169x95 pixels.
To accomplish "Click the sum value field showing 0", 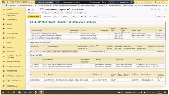I will (x=105, y=17).
